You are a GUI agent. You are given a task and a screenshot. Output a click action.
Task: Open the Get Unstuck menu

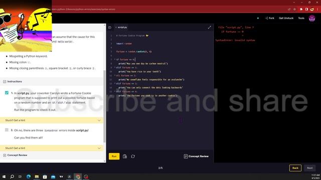(x=286, y=18)
